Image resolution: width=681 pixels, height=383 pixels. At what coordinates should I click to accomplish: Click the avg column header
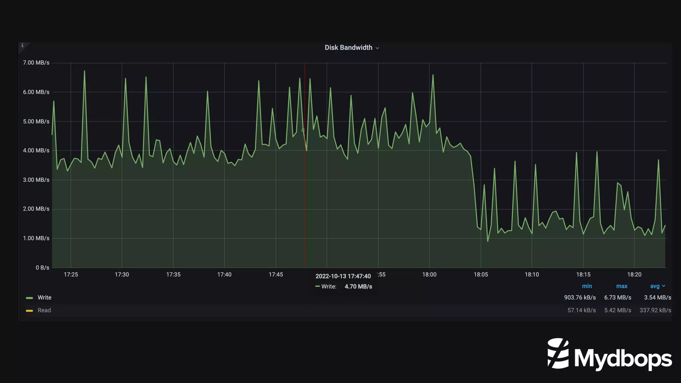[x=654, y=286]
